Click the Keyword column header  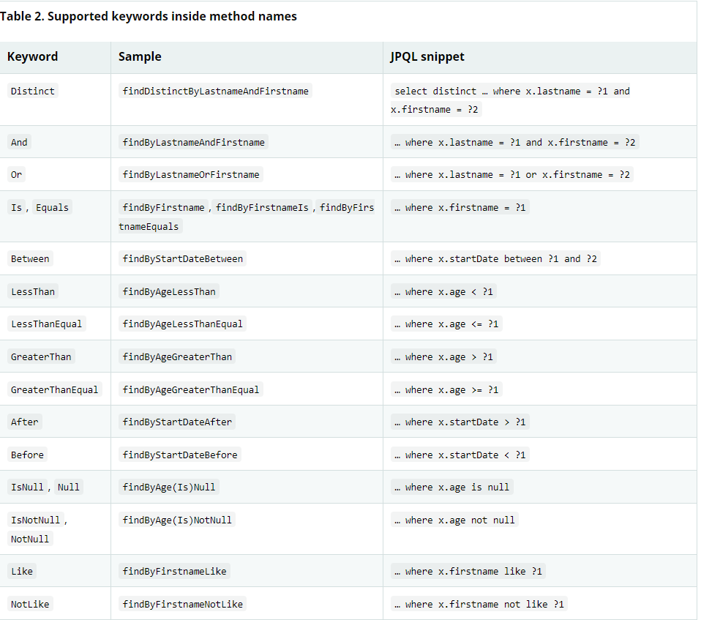pyautogui.click(x=33, y=57)
